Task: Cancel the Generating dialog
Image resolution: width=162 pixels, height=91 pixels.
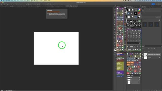Action: click(64, 17)
